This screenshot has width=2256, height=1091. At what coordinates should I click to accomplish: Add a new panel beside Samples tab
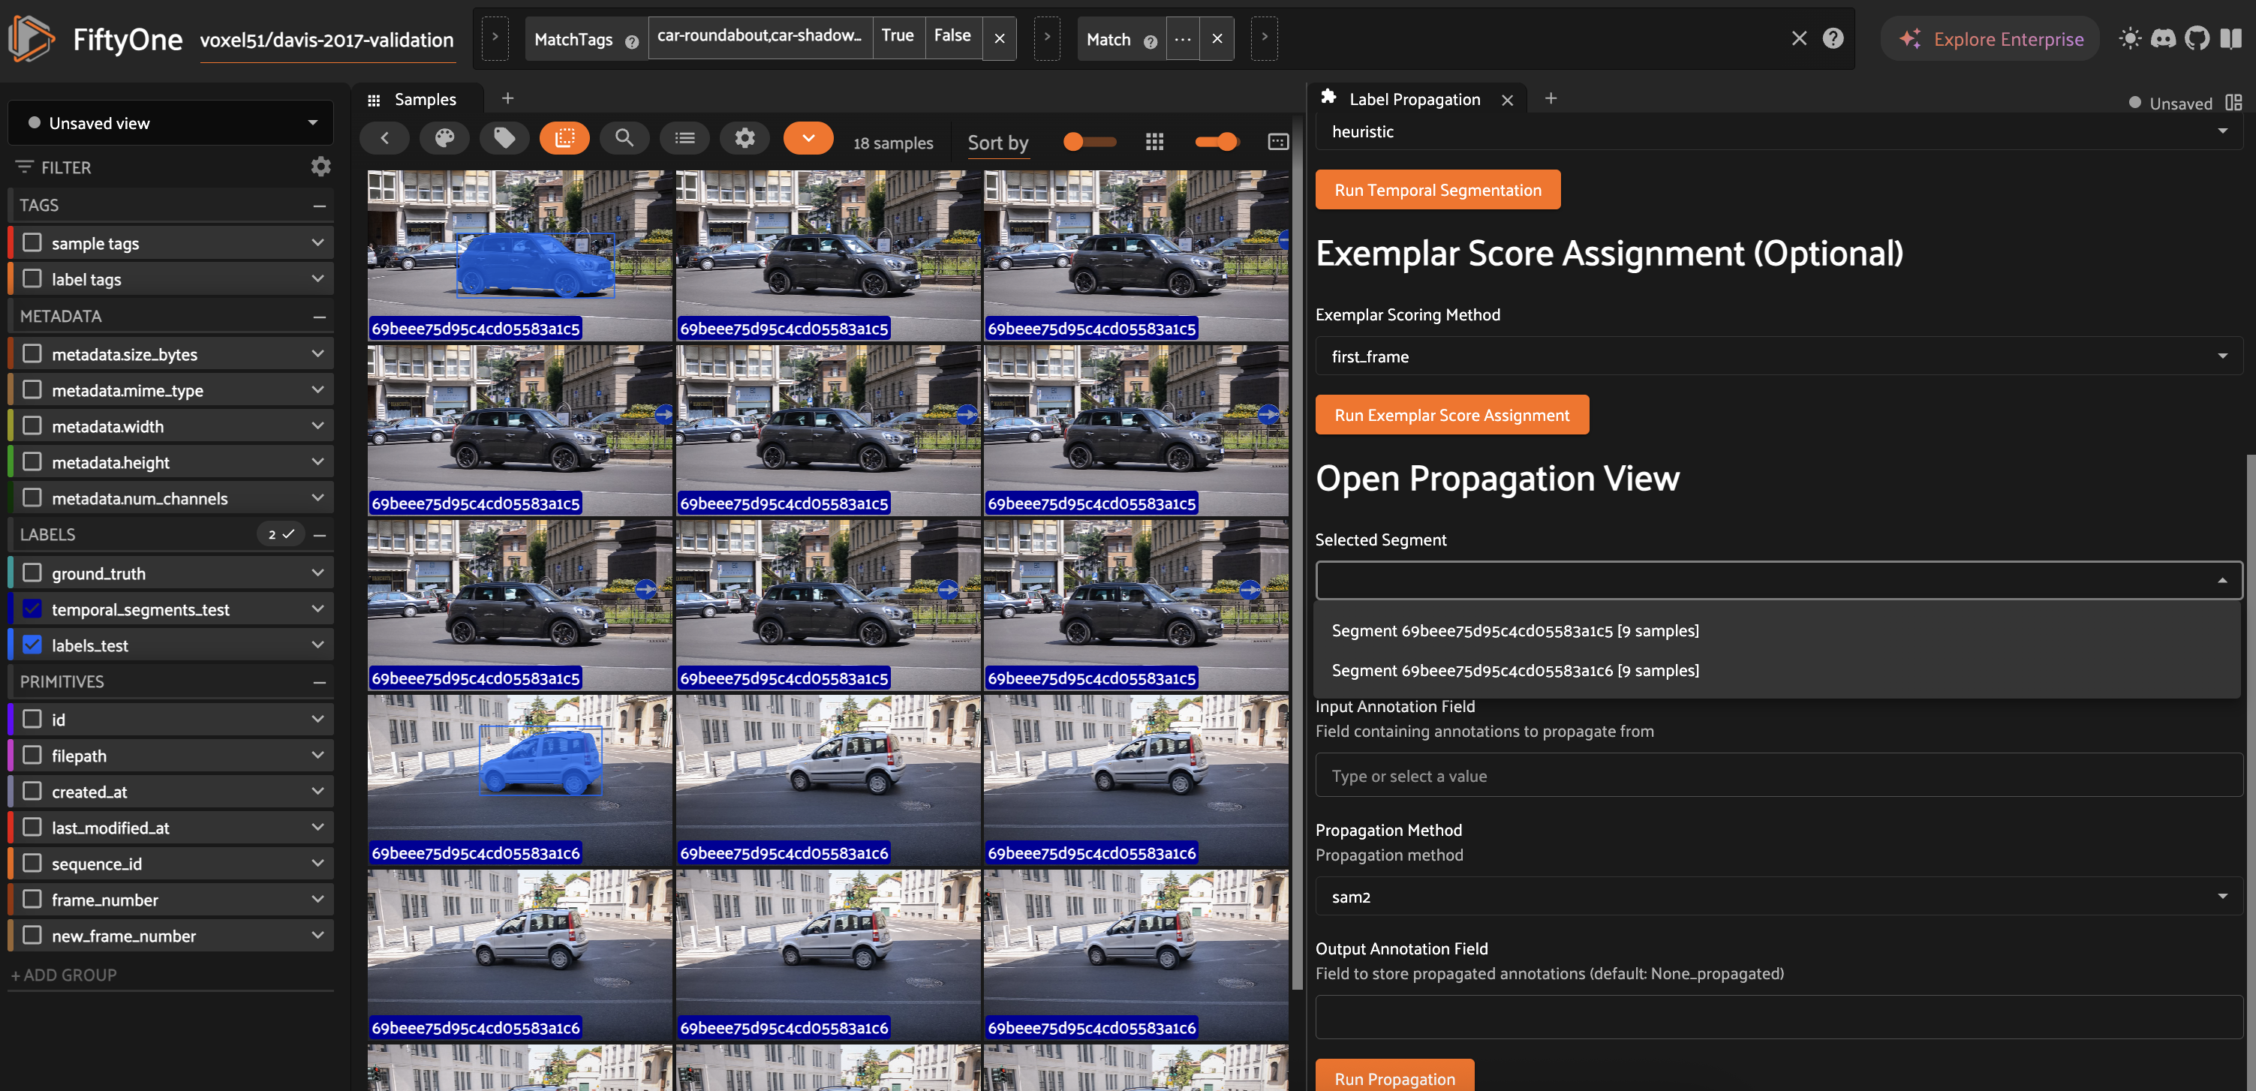[x=508, y=98]
